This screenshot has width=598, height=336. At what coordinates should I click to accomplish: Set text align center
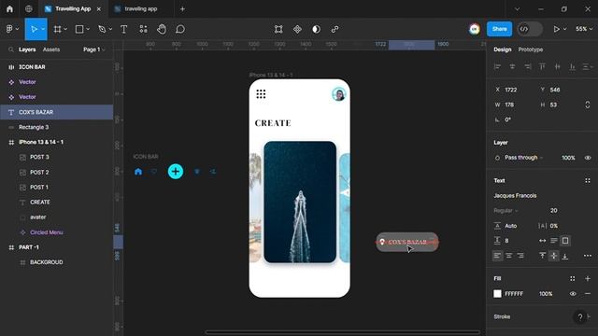508,256
